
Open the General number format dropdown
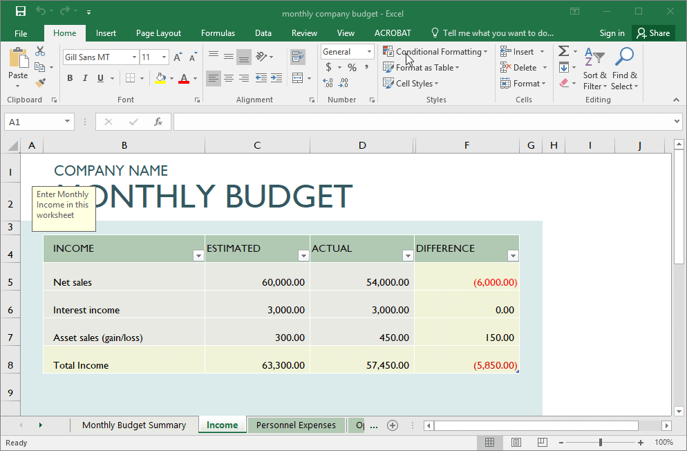[369, 52]
